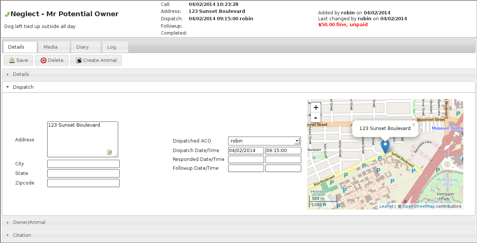Viewport: 477px width, 243px height.
Task: Switch to the Log tab
Action: 111,47
